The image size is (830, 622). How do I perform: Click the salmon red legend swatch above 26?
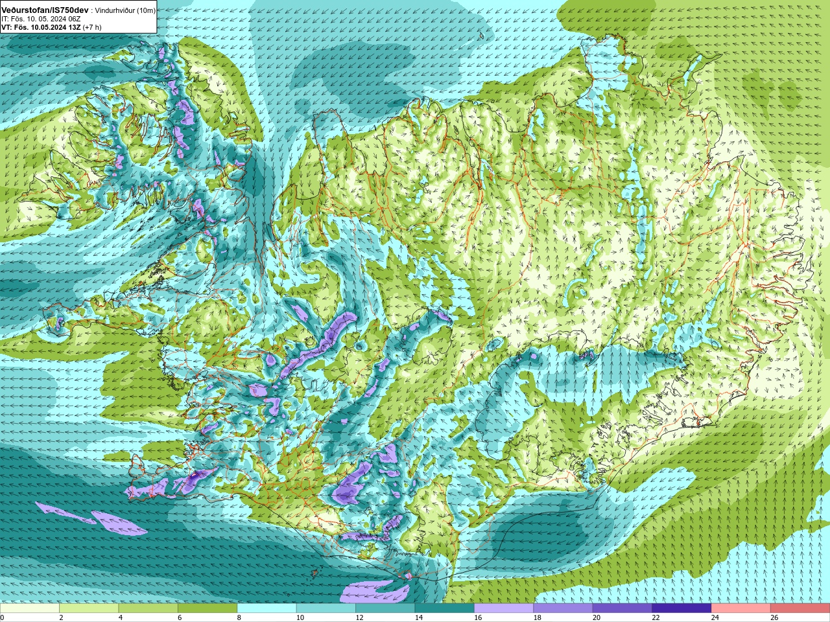[x=800, y=608]
